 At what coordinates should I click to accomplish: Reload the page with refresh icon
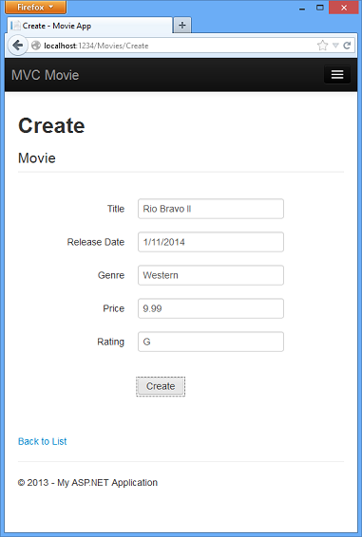347,46
